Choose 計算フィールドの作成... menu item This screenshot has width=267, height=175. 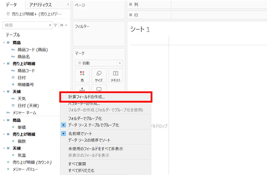106,97
